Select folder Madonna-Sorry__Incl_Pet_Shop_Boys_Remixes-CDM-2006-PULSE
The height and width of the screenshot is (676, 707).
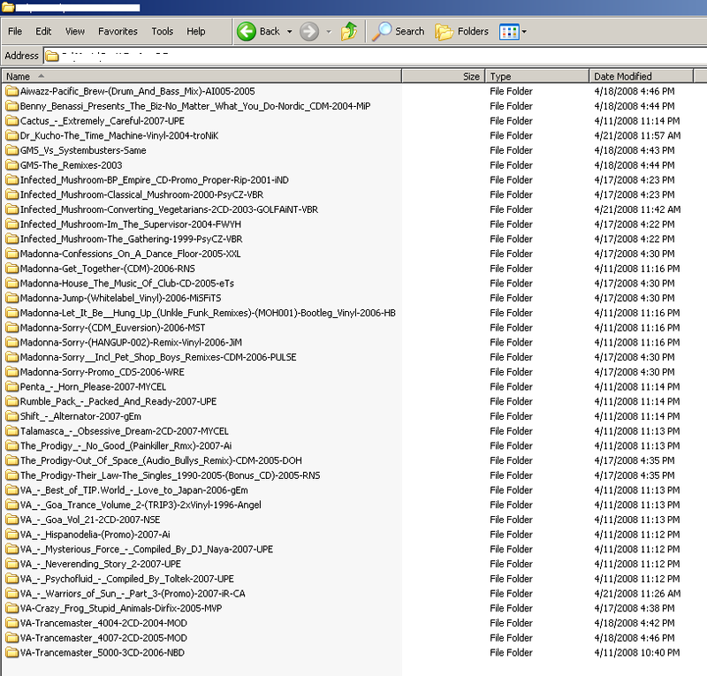click(x=158, y=357)
